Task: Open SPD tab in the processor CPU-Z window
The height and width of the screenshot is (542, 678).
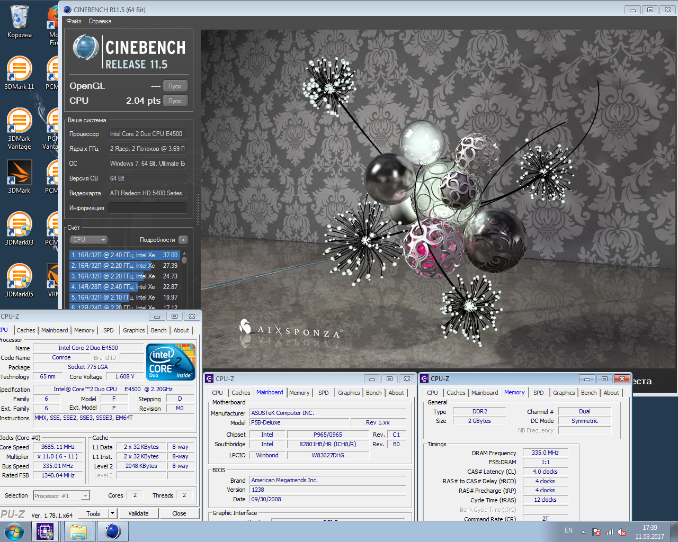Action: [109, 330]
